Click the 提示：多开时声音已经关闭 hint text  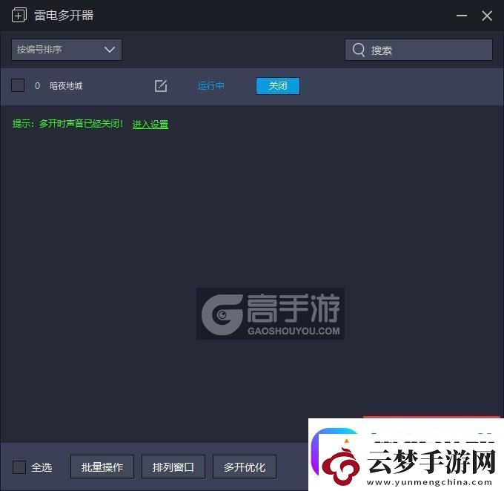pyautogui.click(x=67, y=124)
